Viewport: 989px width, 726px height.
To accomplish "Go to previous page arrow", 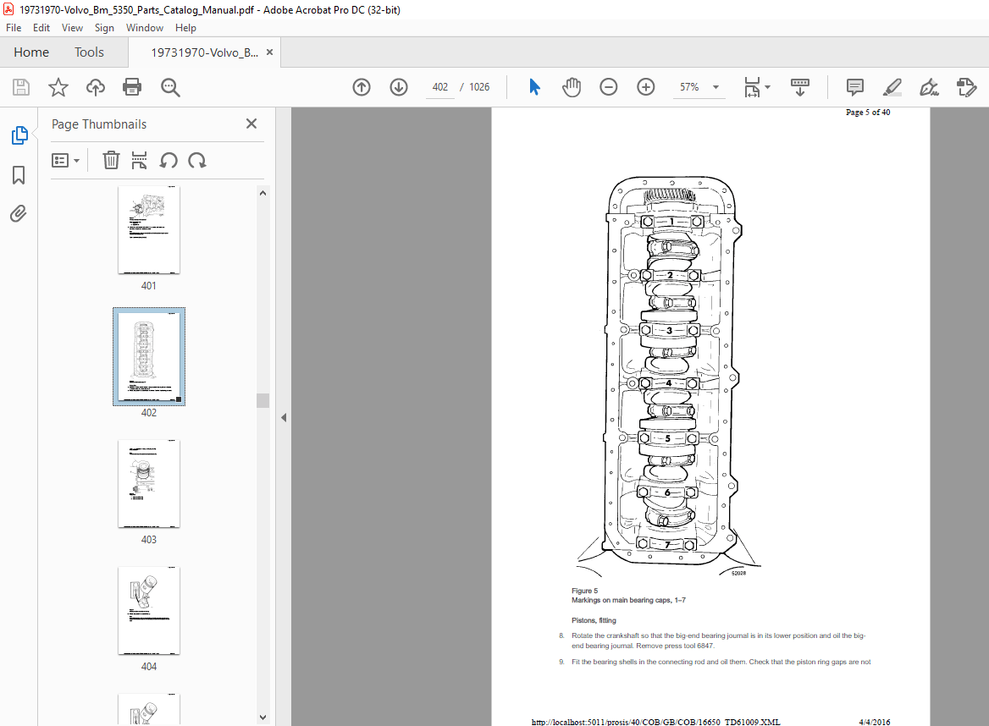I will tap(362, 87).
